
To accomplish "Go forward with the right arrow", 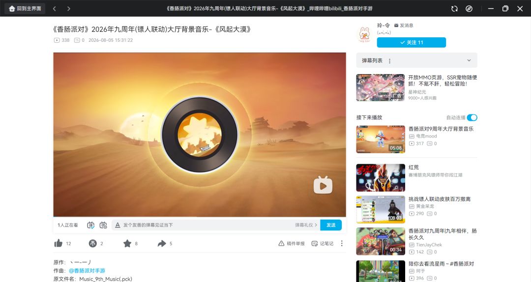I will click(69, 8).
